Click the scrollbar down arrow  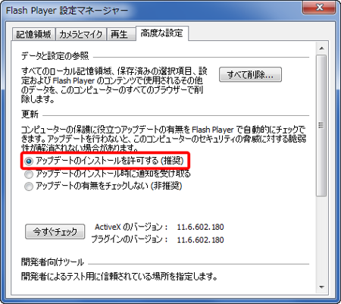tap(321, 287)
